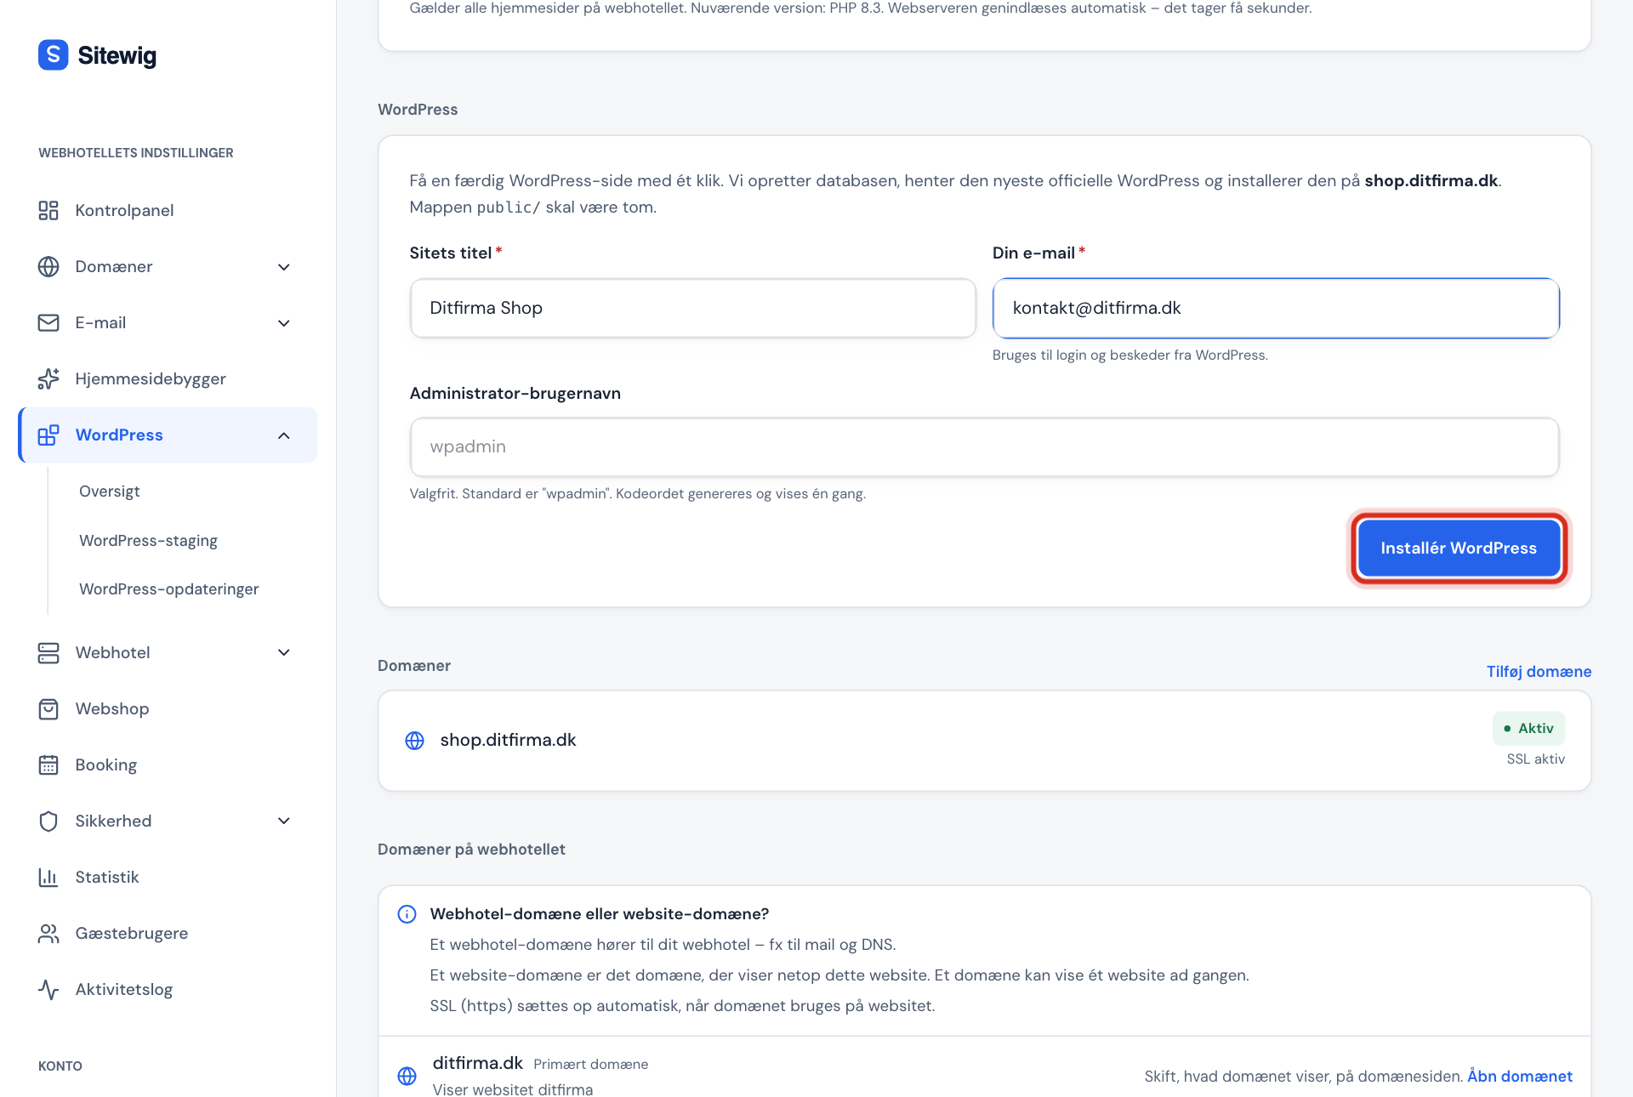Screen dimensions: 1633x1097
Task: Focus the Din e-mail input field
Action: 1276,308
